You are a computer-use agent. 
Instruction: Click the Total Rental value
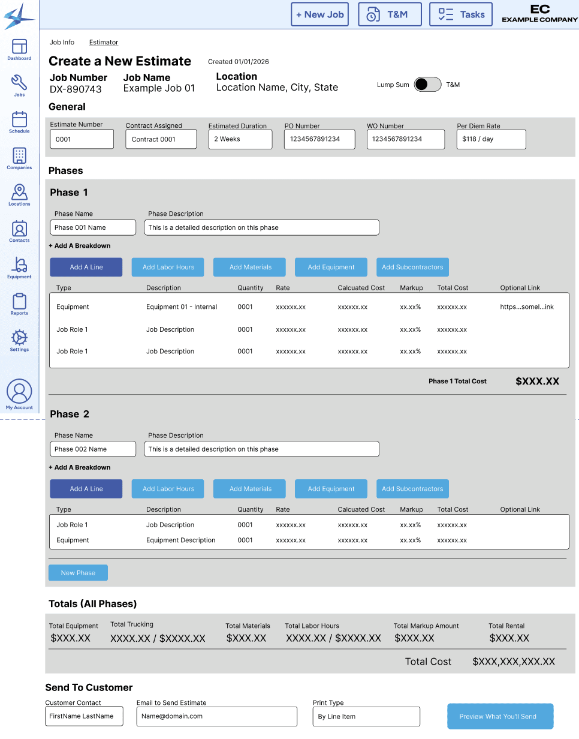(509, 638)
